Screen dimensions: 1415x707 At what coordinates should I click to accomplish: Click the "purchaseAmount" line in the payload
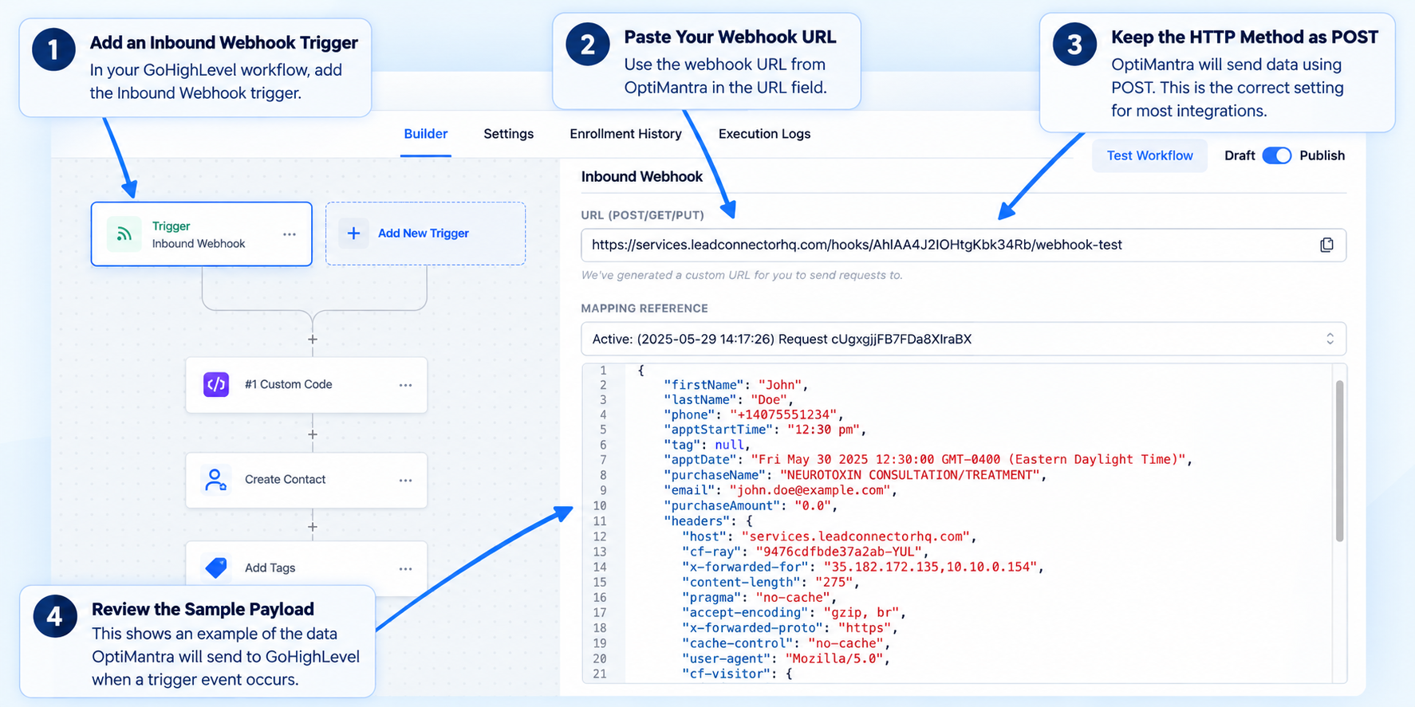click(751, 505)
